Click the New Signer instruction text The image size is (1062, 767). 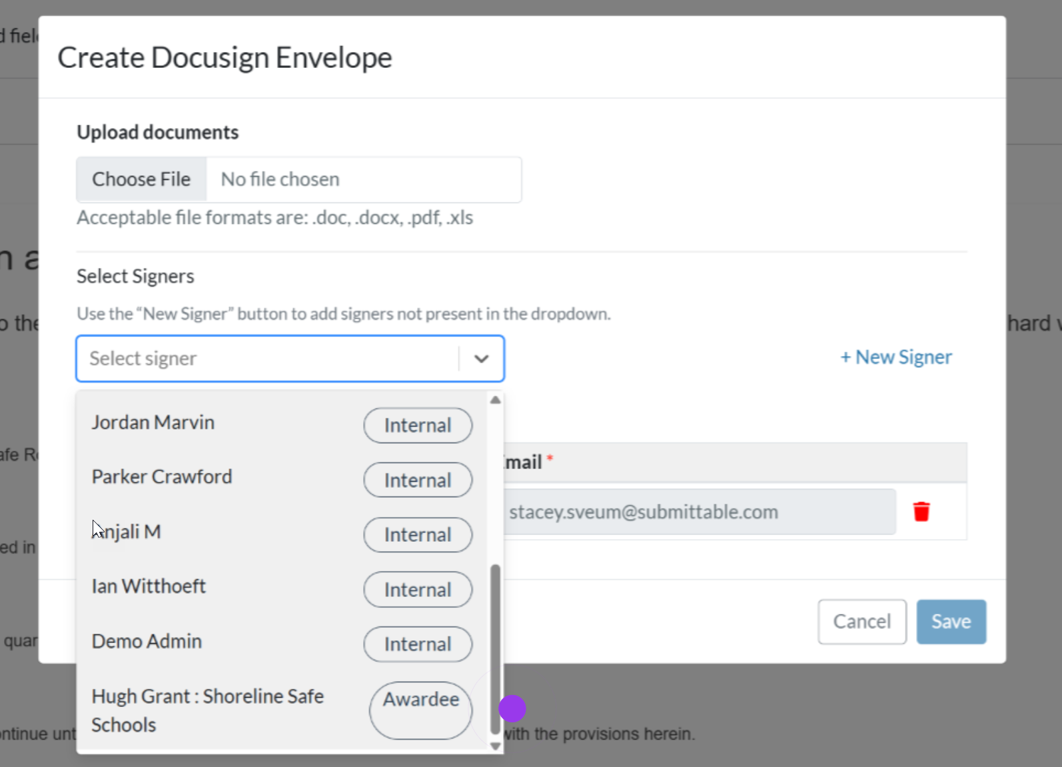343,314
